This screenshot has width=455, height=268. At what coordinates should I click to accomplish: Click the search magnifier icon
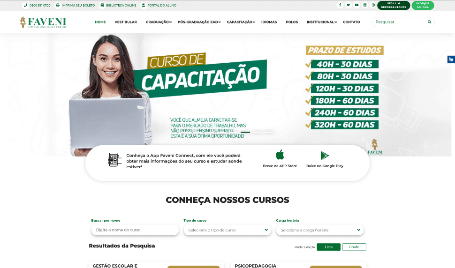(430, 22)
